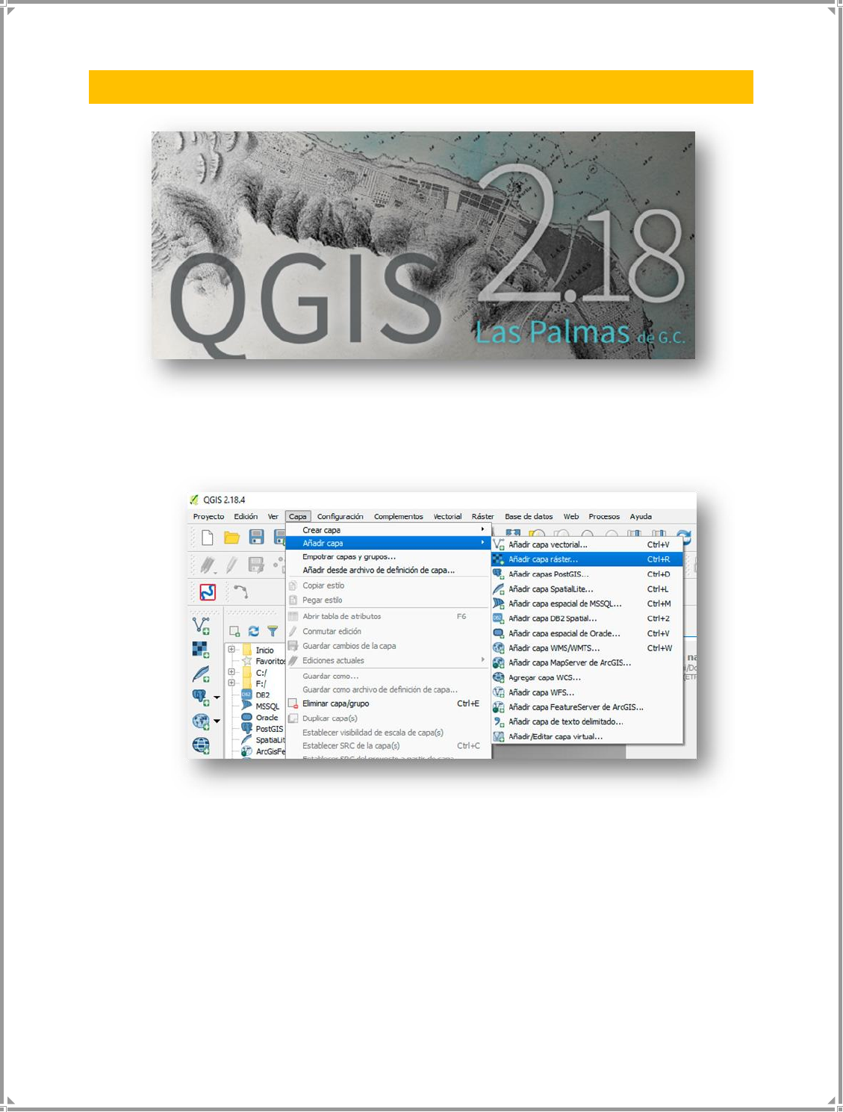The width and height of the screenshot is (843, 1112).
Task: Click the Capa menu in menu bar
Action: tap(298, 517)
